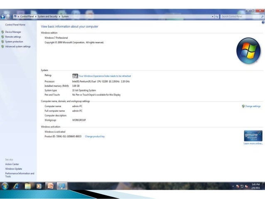The image size is (265, 199).
Task: Click the Intel Pentium Dual CPU processor text
Action: 101,81
